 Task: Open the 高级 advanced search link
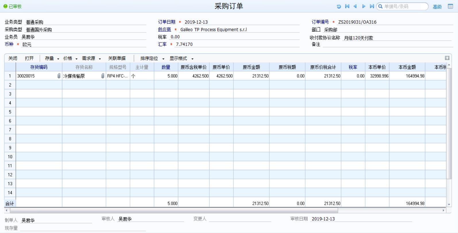[x=437, y=7]
